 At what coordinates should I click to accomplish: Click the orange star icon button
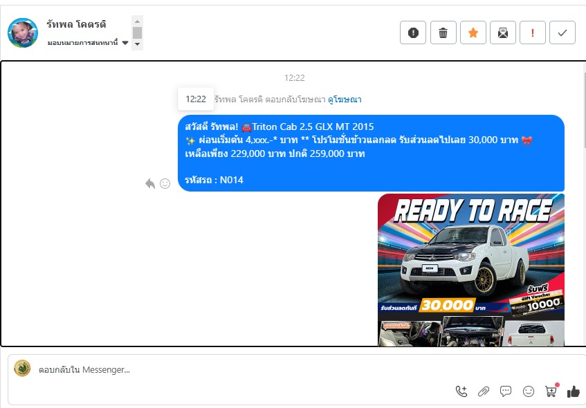pos(473,33)
